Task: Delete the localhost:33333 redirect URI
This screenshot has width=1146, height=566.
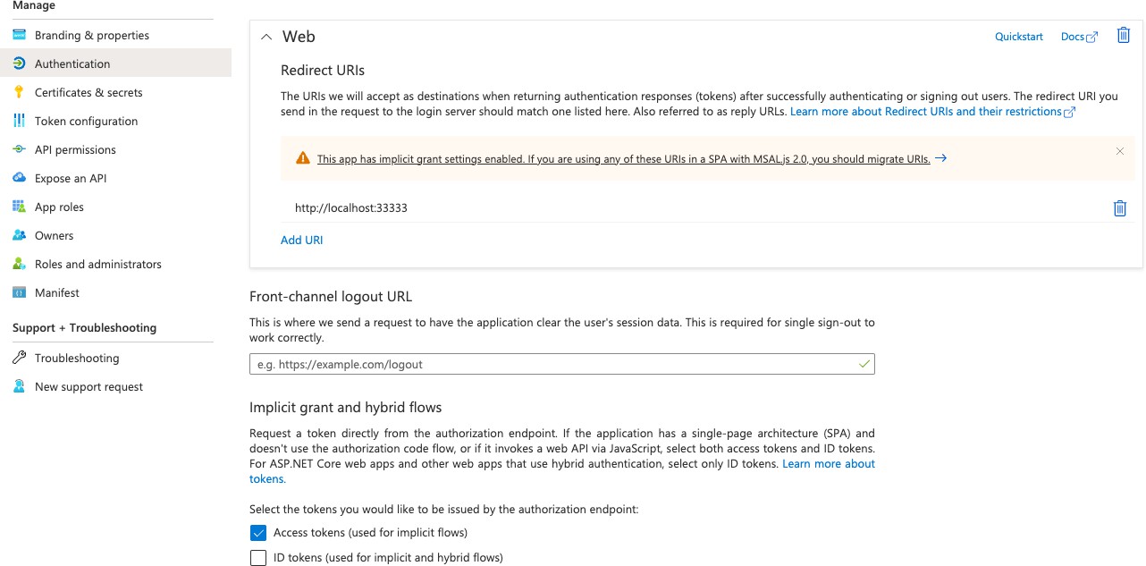Action: [1119, 208]
